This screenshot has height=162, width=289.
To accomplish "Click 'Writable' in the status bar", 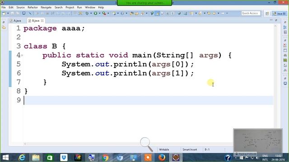I will pos(164,149).
